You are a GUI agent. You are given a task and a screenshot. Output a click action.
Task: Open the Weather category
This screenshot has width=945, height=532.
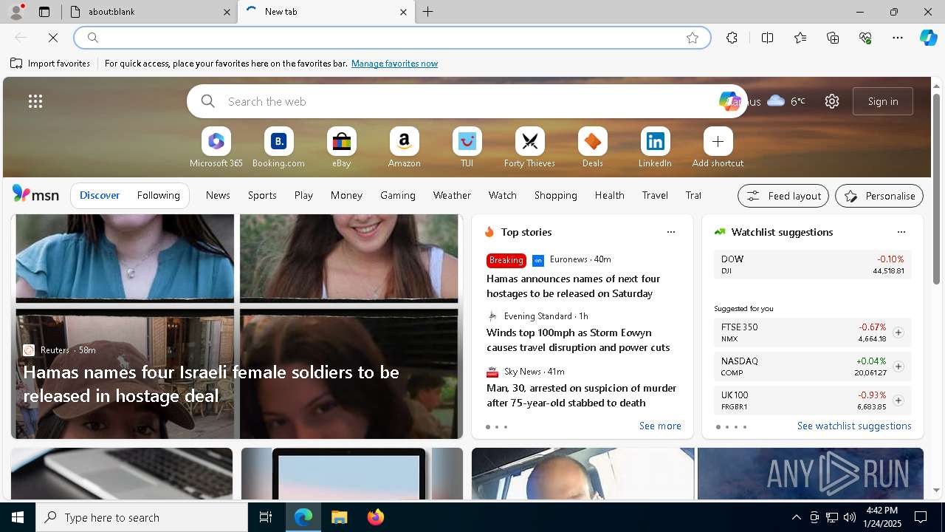452,195
